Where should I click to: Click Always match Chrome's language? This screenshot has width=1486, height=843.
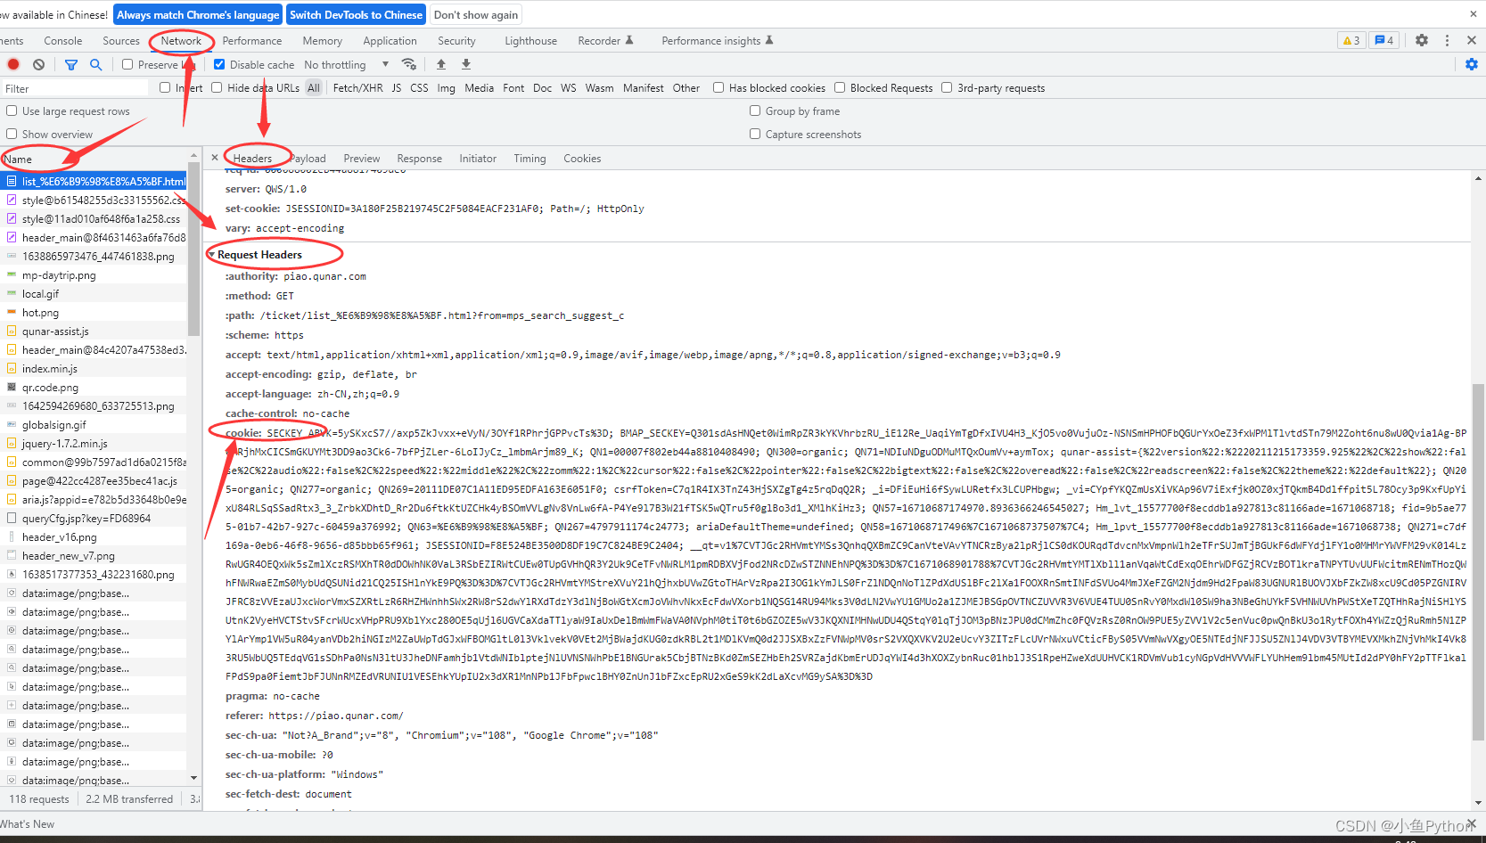point(198,14)
